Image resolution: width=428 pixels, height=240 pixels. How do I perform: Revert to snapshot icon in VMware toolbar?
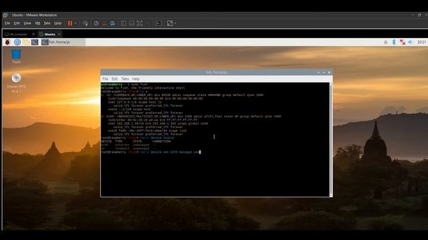(104, 23)
